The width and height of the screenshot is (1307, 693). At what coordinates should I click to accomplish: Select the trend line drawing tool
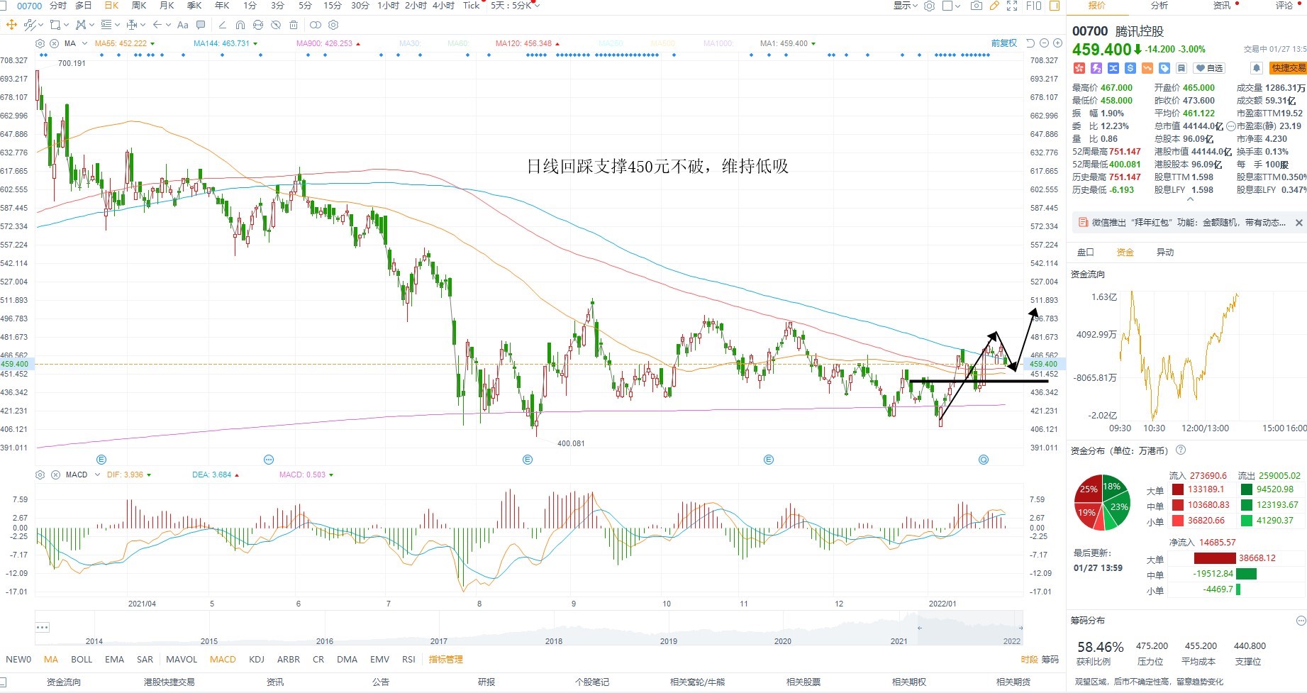30,25
